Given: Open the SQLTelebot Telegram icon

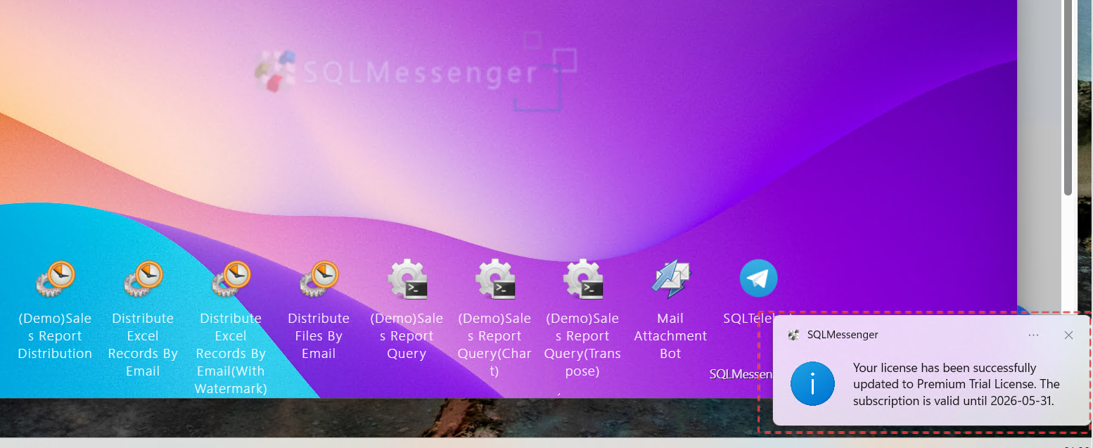Looking at the screenshot, I should [758, 279].
